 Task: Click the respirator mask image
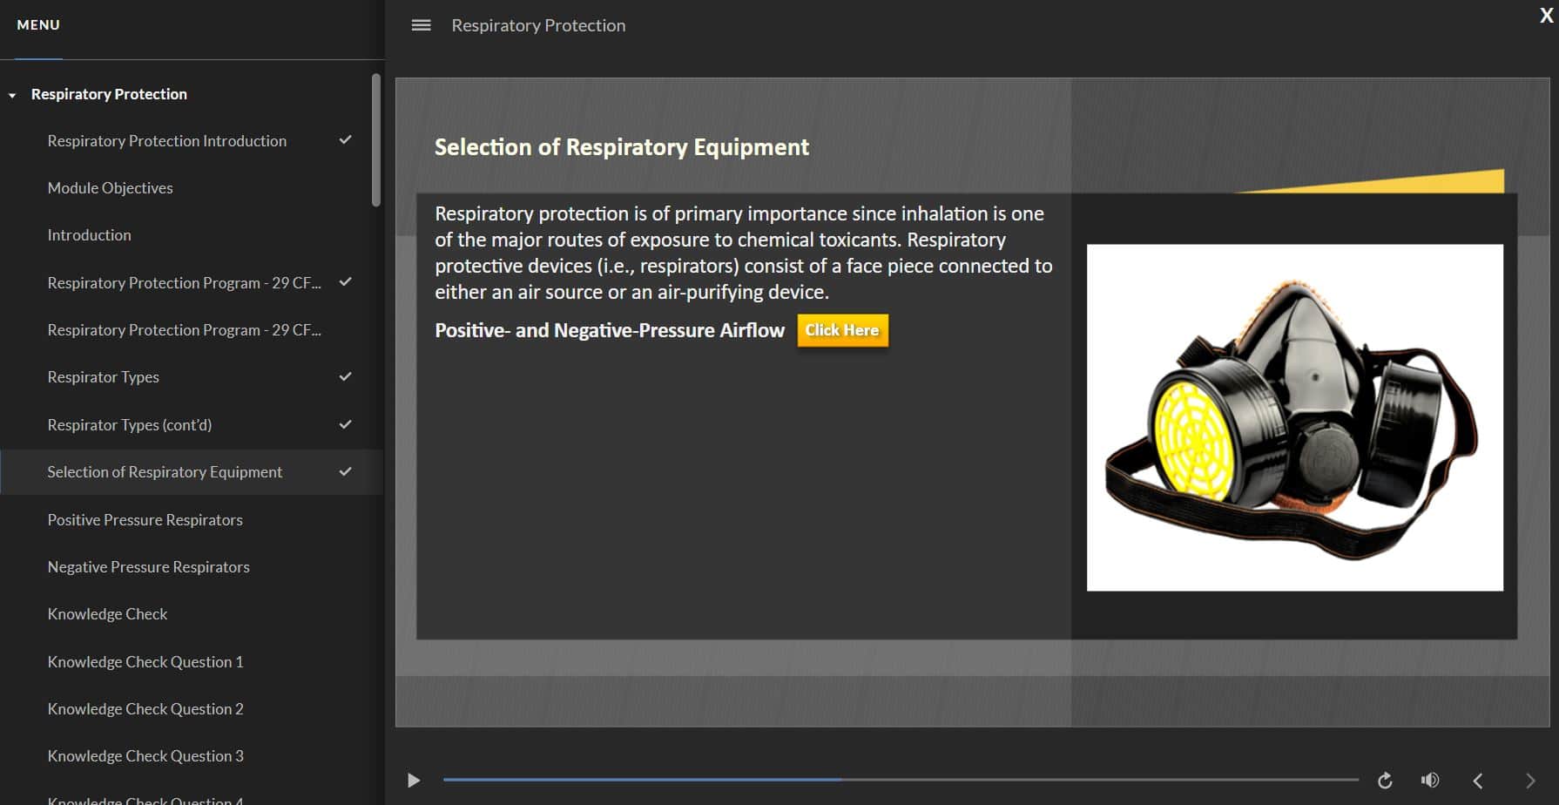point(1294,417)
